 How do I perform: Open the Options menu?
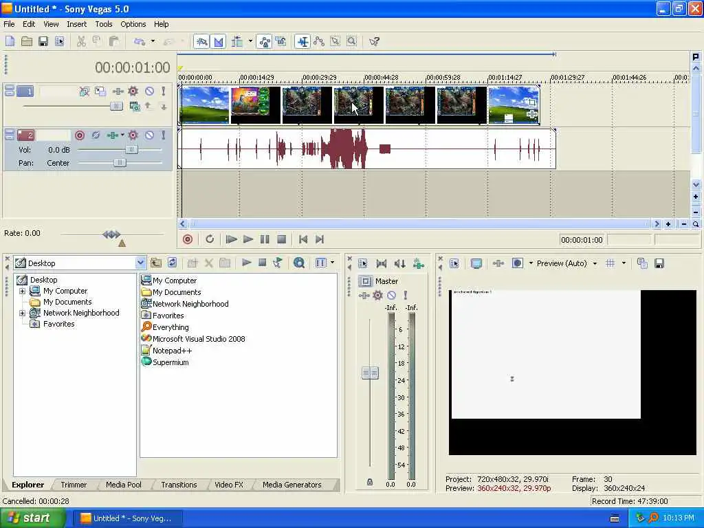click(133, 24)
